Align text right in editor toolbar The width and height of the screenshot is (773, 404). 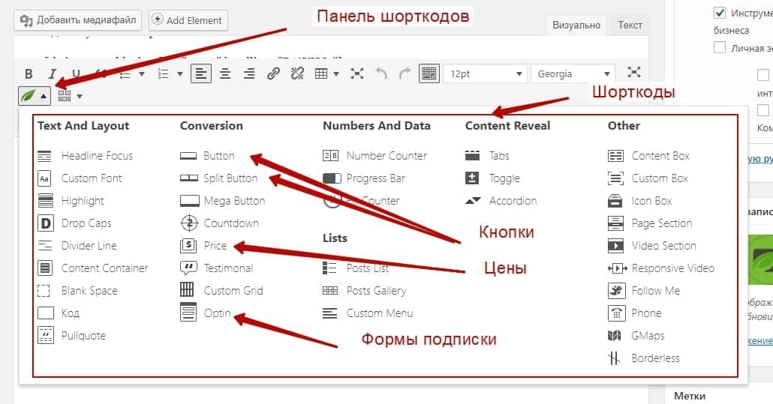(x=249, y=73)
